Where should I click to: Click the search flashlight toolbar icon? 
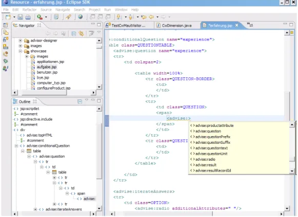(x=68, y=17)
